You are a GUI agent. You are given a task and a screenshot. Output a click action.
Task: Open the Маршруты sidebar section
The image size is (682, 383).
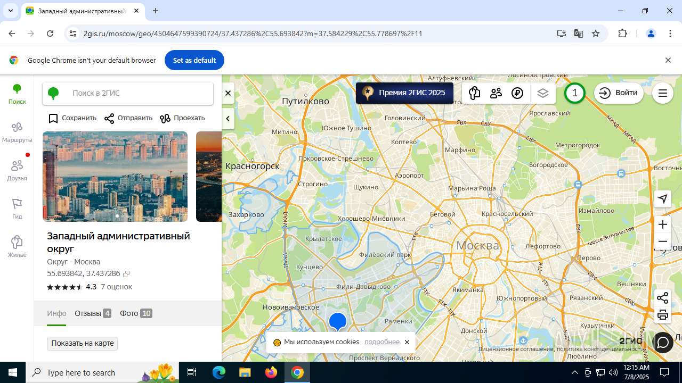17,132
